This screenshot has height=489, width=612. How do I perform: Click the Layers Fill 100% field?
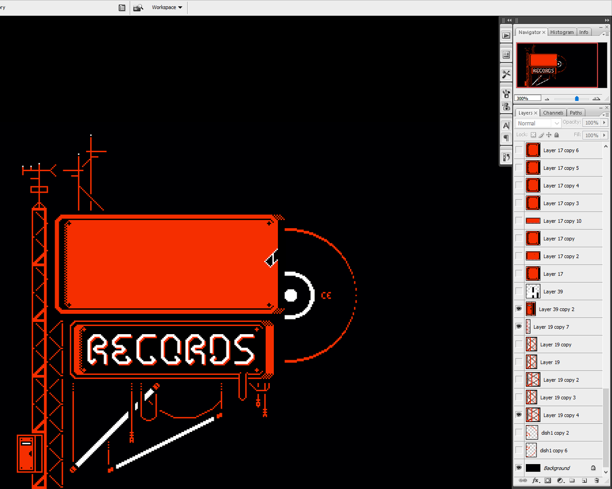tap(592, 135)
